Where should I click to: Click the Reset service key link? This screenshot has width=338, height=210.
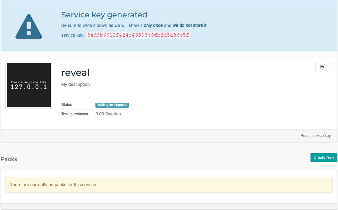[315, 136]
